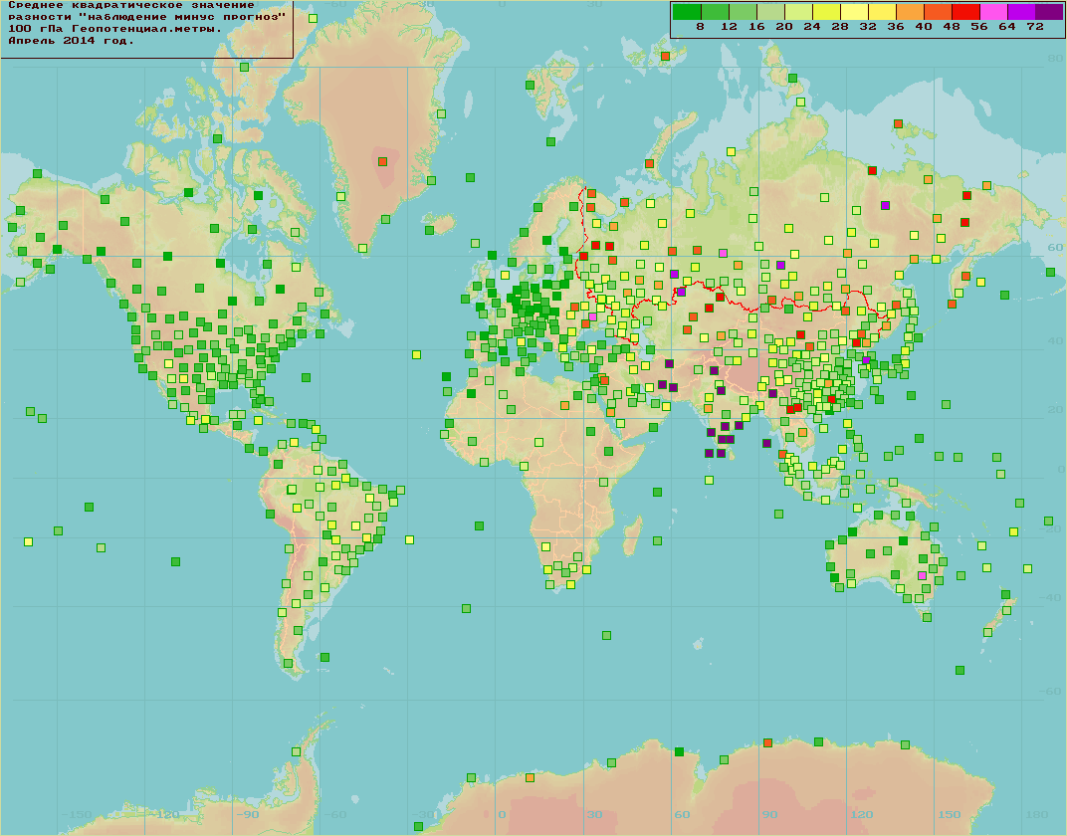Select the "-90" longitude label
This screenshot has height=836, width=1067.
(x=248, y=815)
